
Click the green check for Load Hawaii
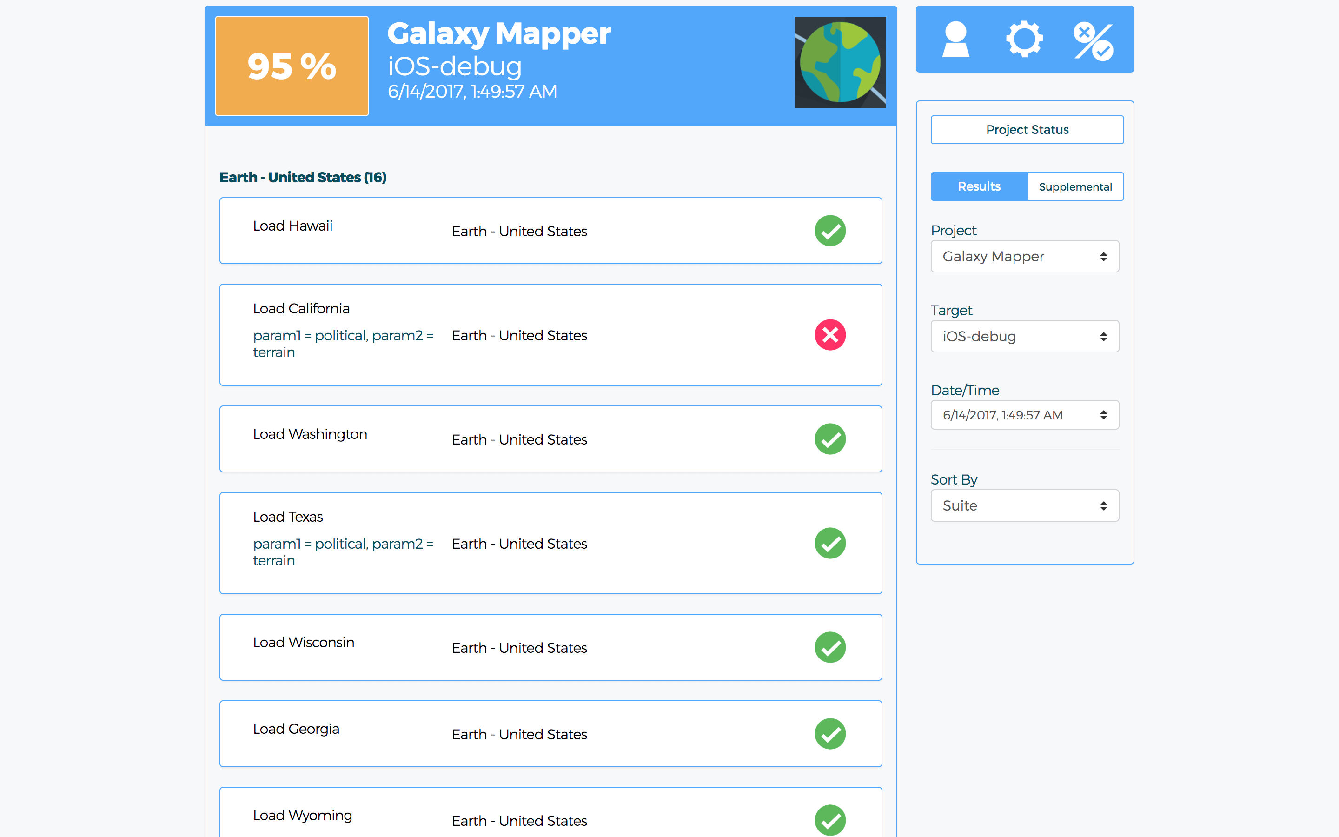830,230
